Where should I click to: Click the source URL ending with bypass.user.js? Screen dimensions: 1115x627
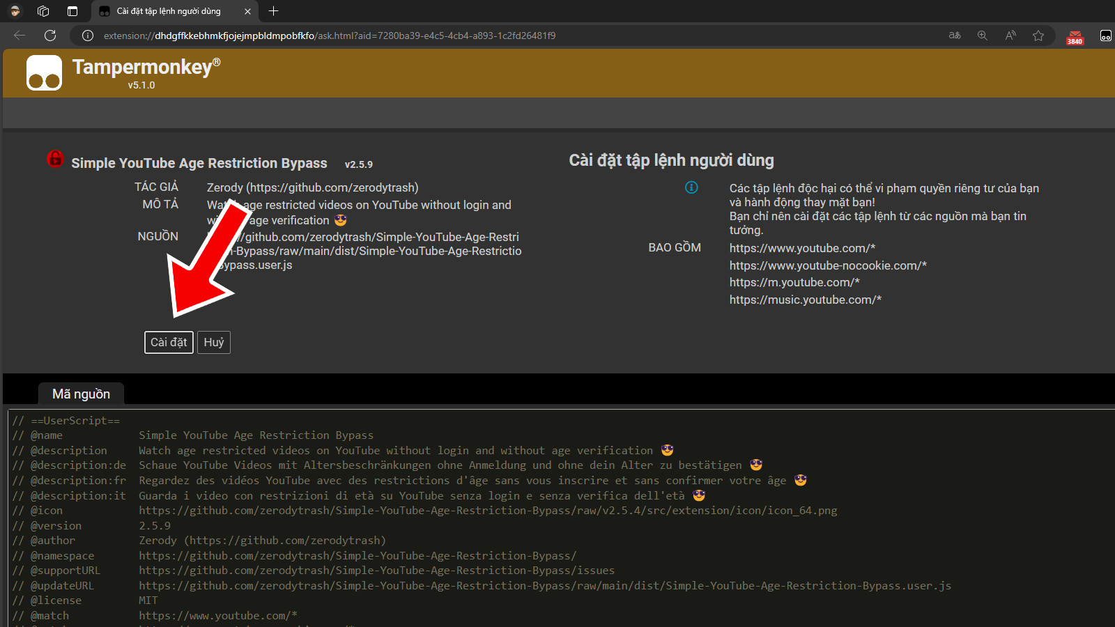point(364,251)
